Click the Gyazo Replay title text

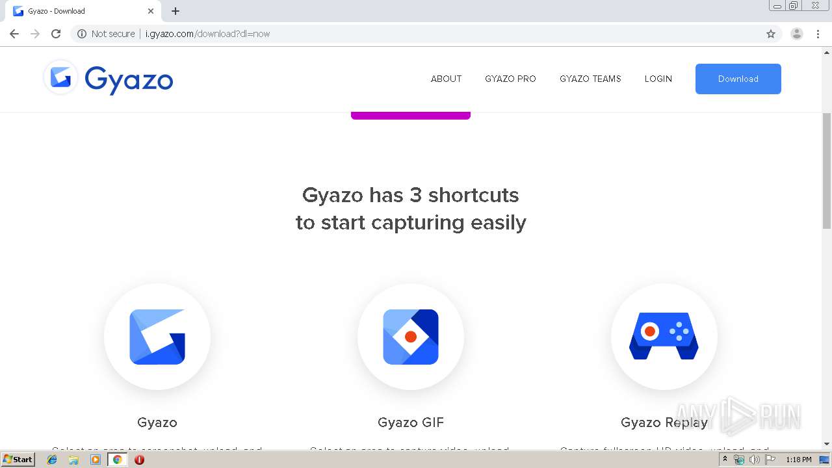664,422
